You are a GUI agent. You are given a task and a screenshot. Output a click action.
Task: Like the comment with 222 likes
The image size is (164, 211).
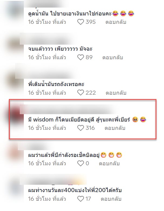pyautogui.click(x=81, y=93)
